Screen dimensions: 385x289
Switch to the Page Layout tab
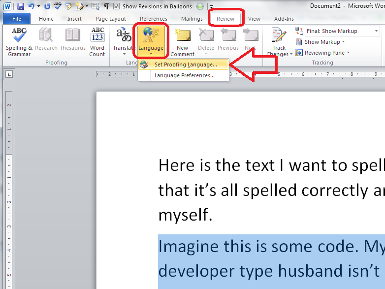111,19
